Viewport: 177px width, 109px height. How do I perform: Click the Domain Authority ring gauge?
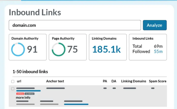click(18, 49)
